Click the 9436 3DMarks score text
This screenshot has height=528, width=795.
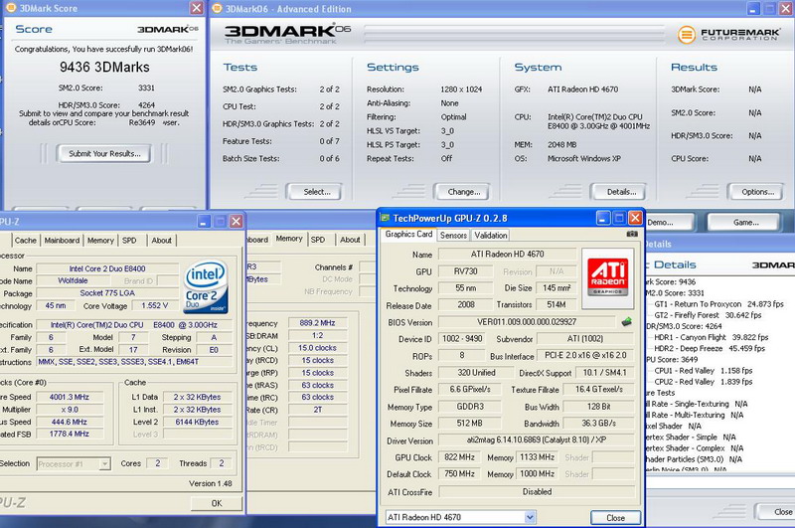coord(104,67)
